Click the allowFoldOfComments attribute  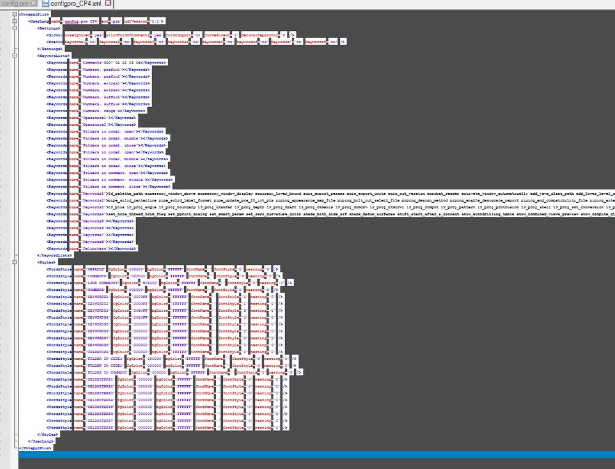pos(127,35)
